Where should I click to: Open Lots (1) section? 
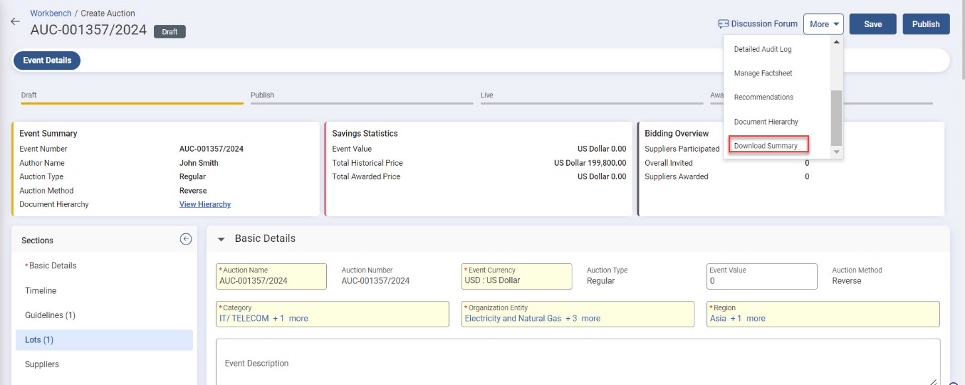coord(39,340)
